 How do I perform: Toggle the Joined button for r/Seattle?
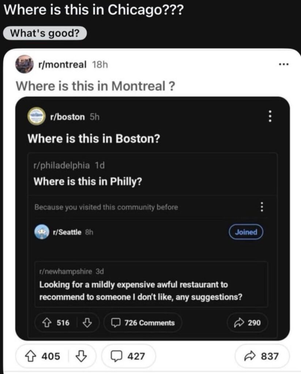[x=246, y=232]
